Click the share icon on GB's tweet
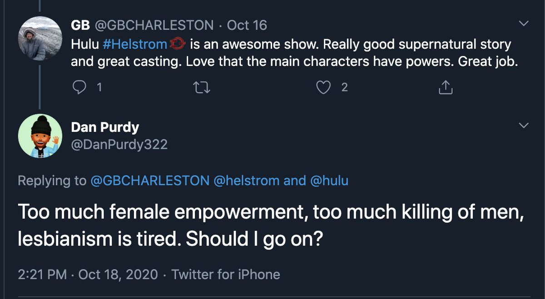The height and width of the screenshot is (299, 545). click(445, 88)
